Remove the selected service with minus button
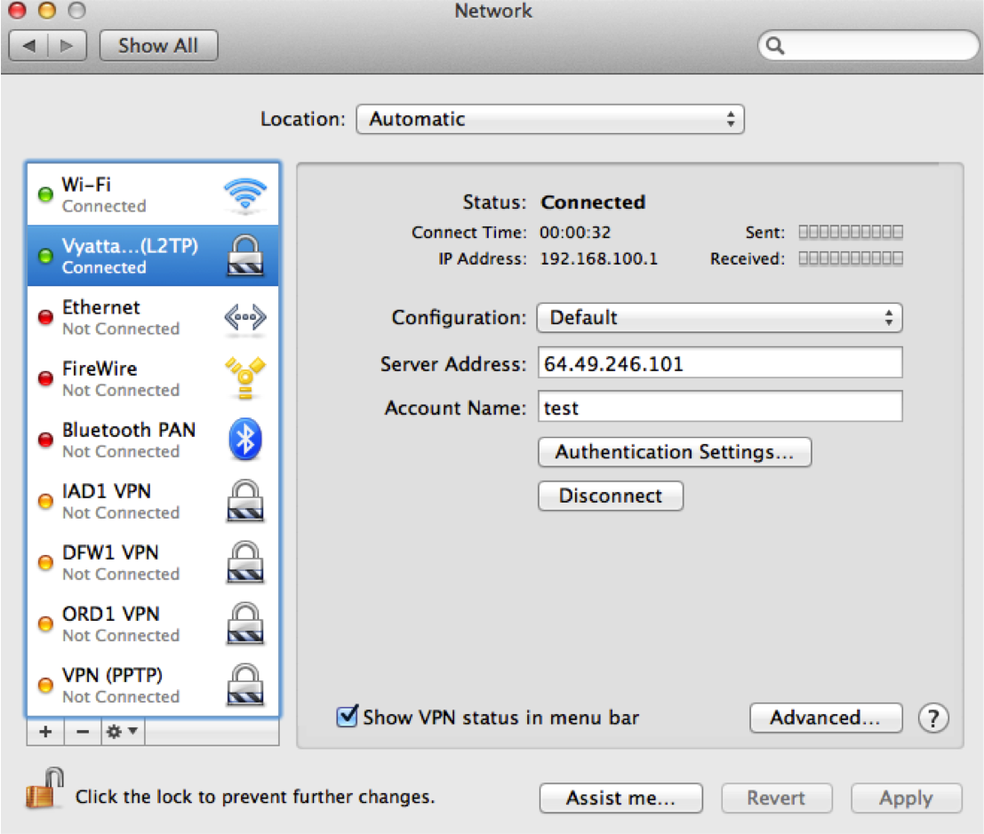The image size is (984, 834). click(82, 732)
